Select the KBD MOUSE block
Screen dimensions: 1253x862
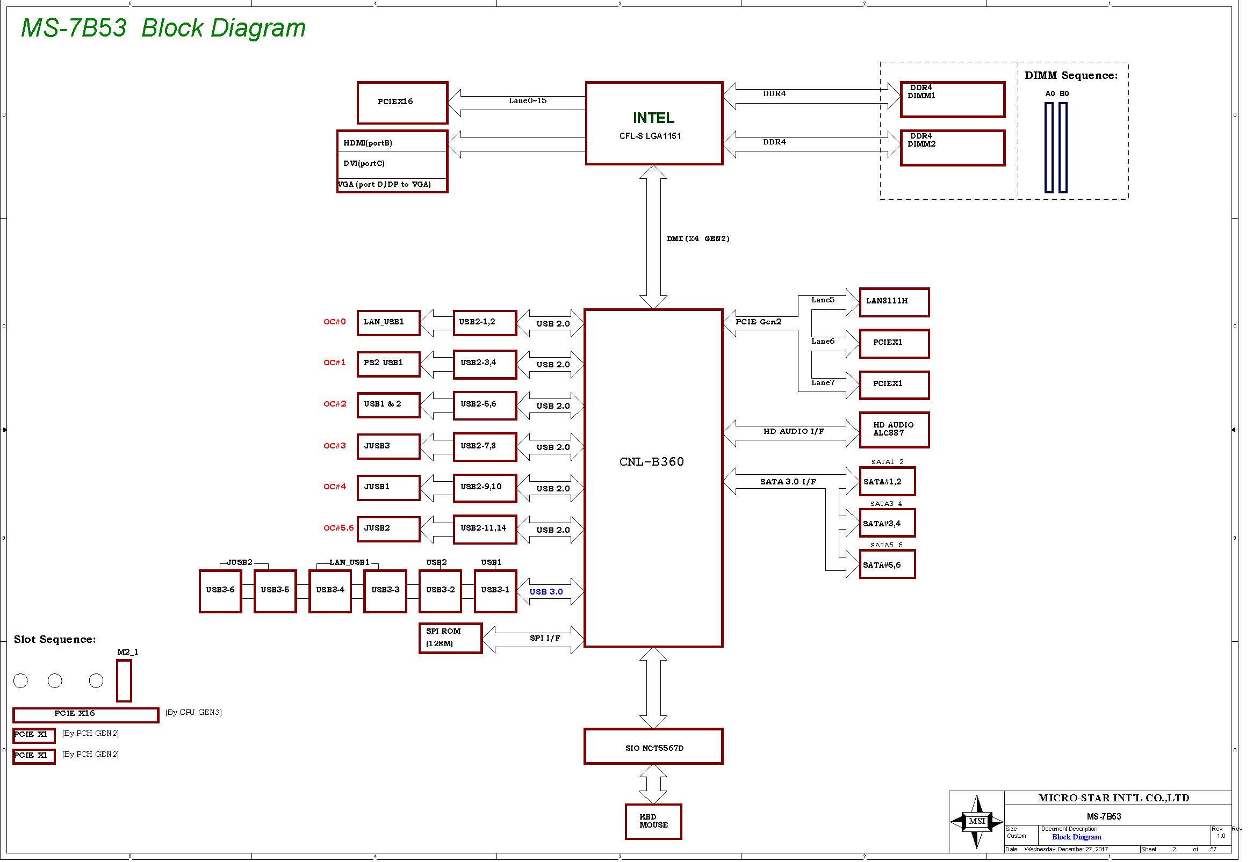click(x=653, y=821)
